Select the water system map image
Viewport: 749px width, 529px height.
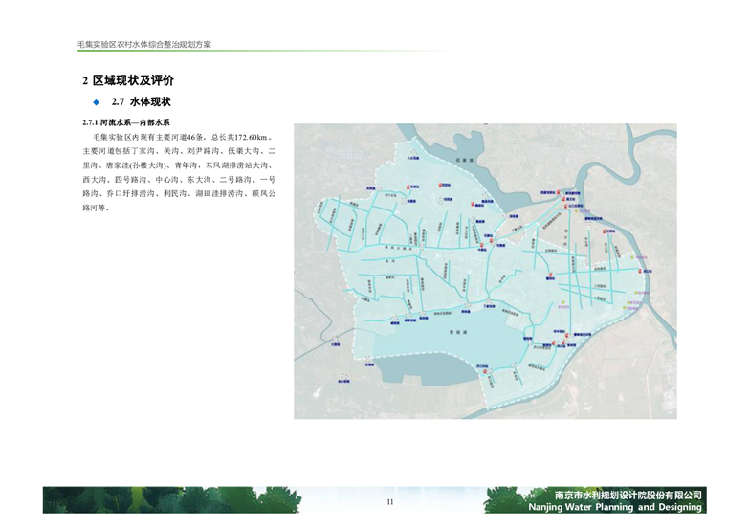click(484, 271)
